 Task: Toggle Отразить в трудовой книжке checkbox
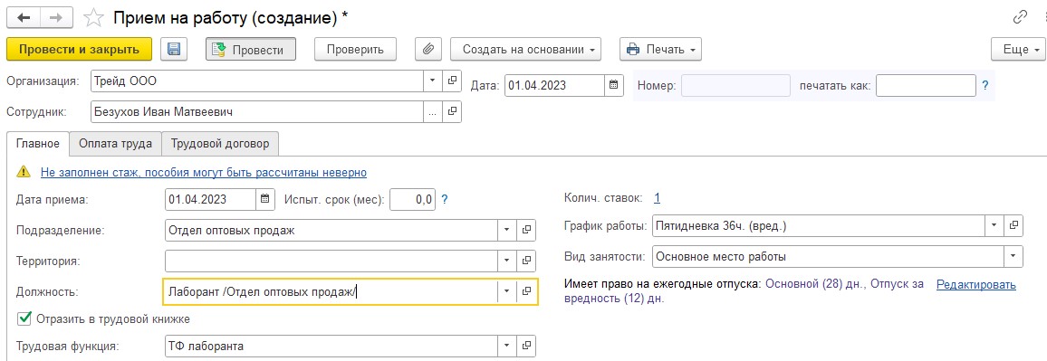coord(24,319)
